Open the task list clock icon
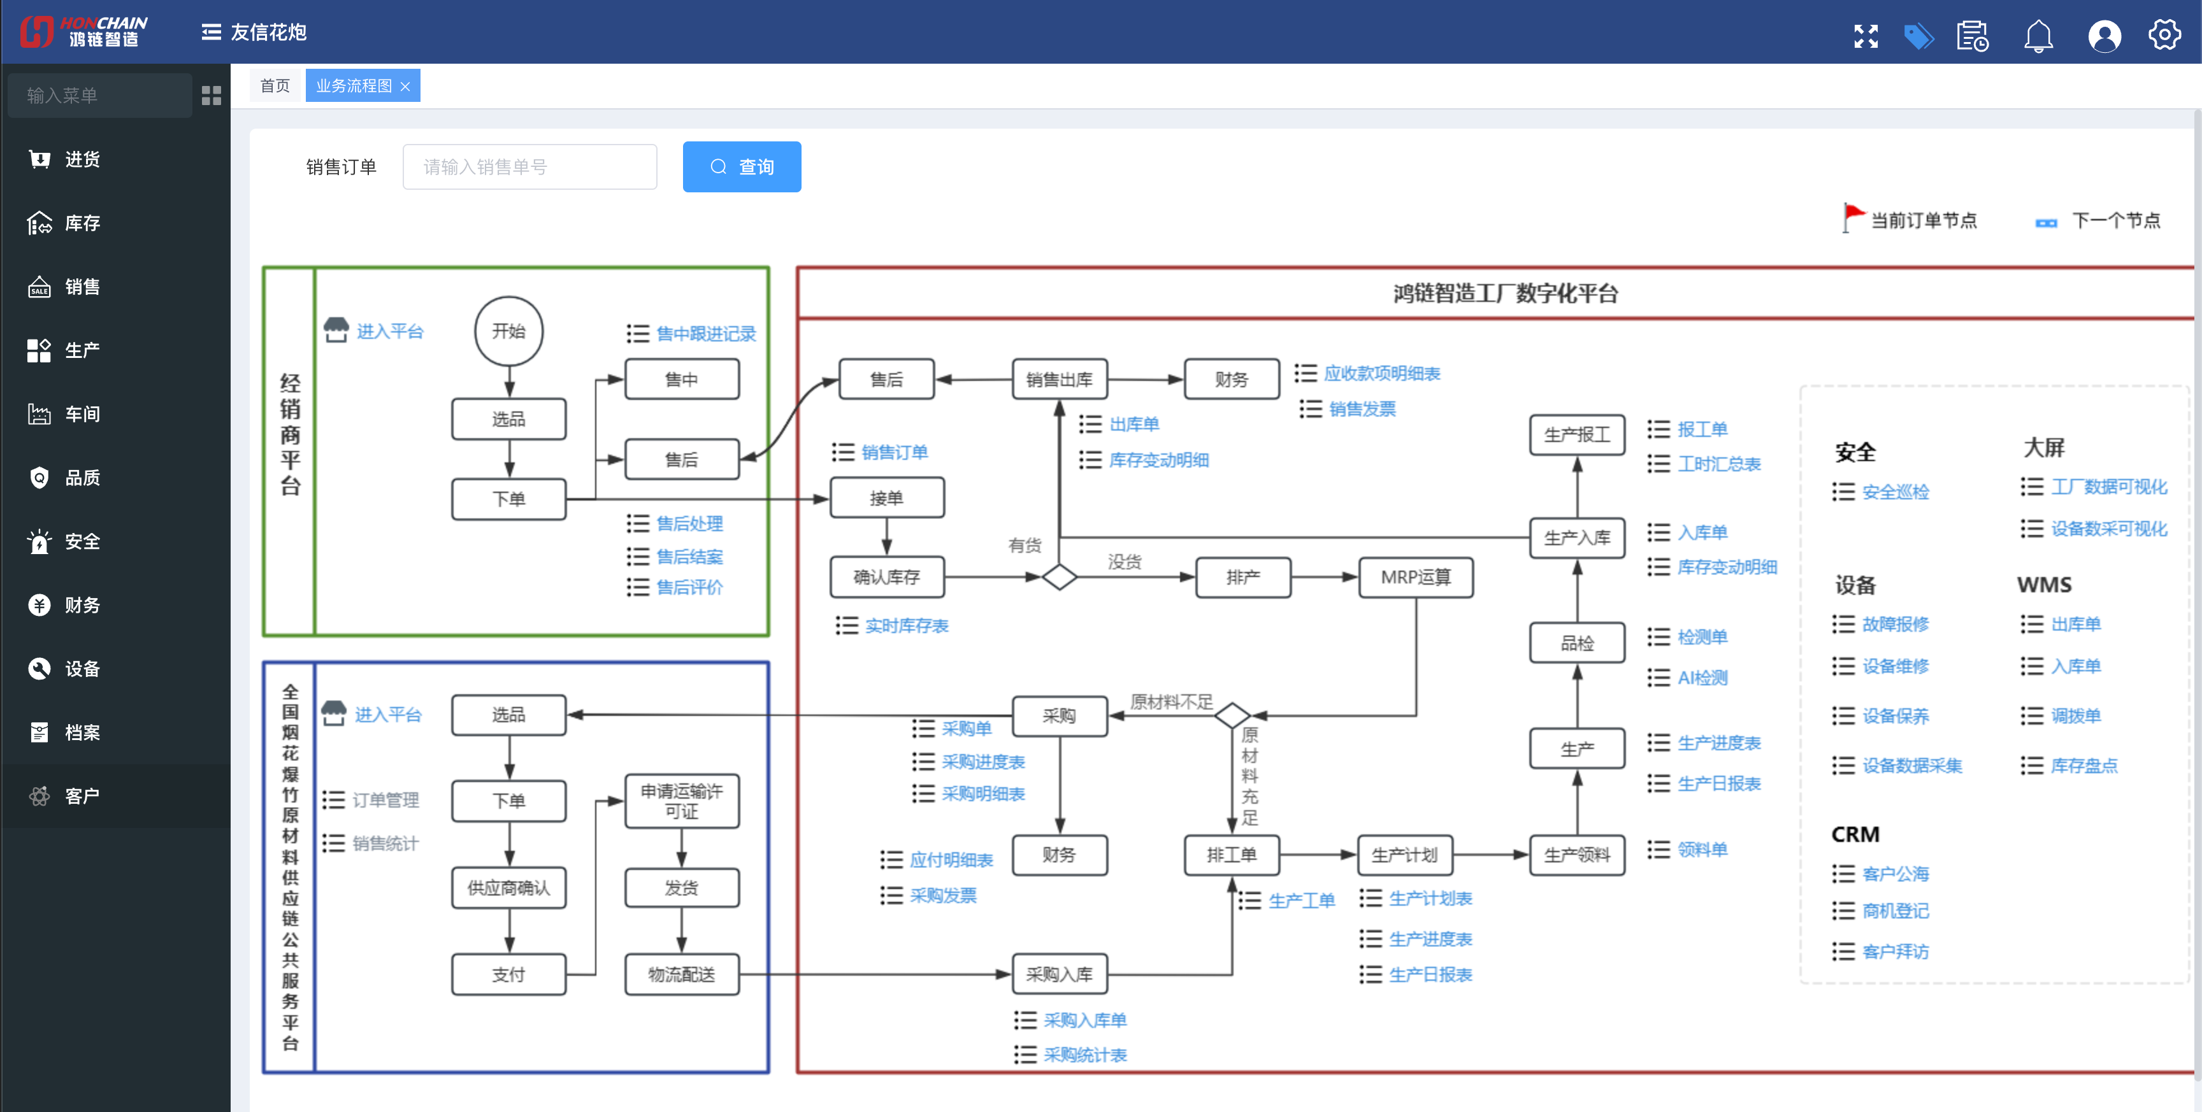The image size is (2202, 1112). pos(1972,36)
